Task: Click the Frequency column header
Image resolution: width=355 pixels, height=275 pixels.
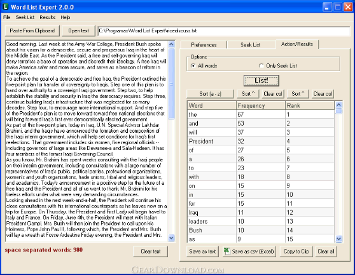Action: click(x=261, y=105)
